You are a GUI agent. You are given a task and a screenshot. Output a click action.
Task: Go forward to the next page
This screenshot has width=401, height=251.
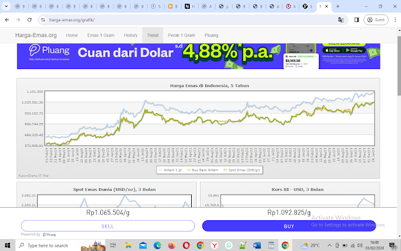coord(18,19)
